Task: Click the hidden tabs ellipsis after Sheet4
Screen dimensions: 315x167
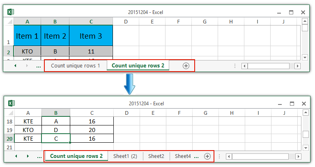Action: point(197,156)
